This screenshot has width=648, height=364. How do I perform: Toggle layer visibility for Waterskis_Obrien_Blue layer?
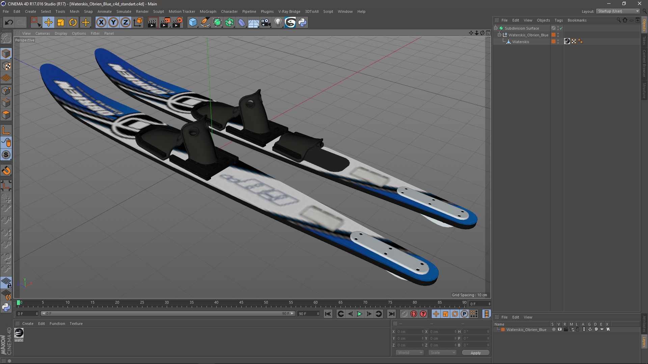click(x=560, y=329)
